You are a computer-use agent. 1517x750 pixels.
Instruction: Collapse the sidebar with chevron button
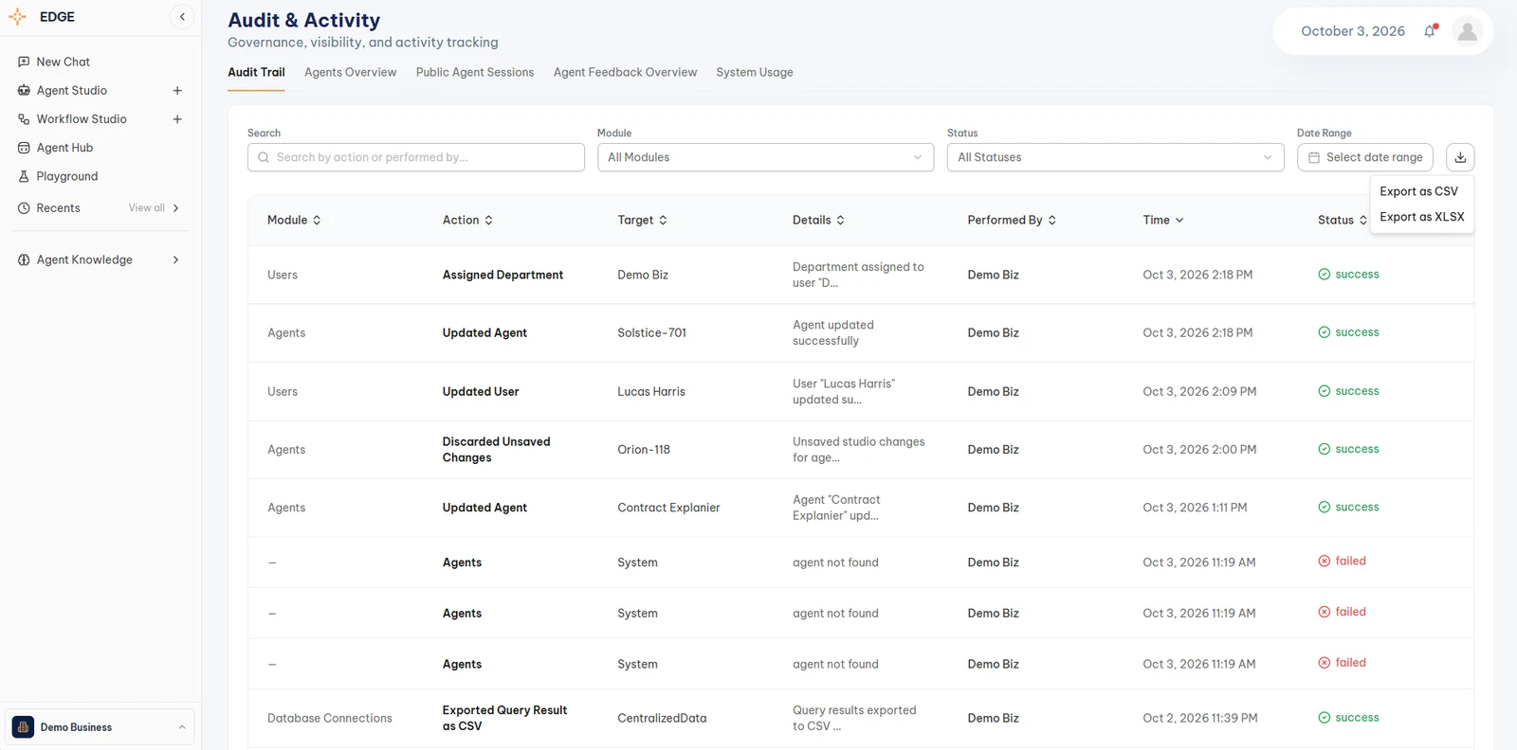click(x=182, y=17)
